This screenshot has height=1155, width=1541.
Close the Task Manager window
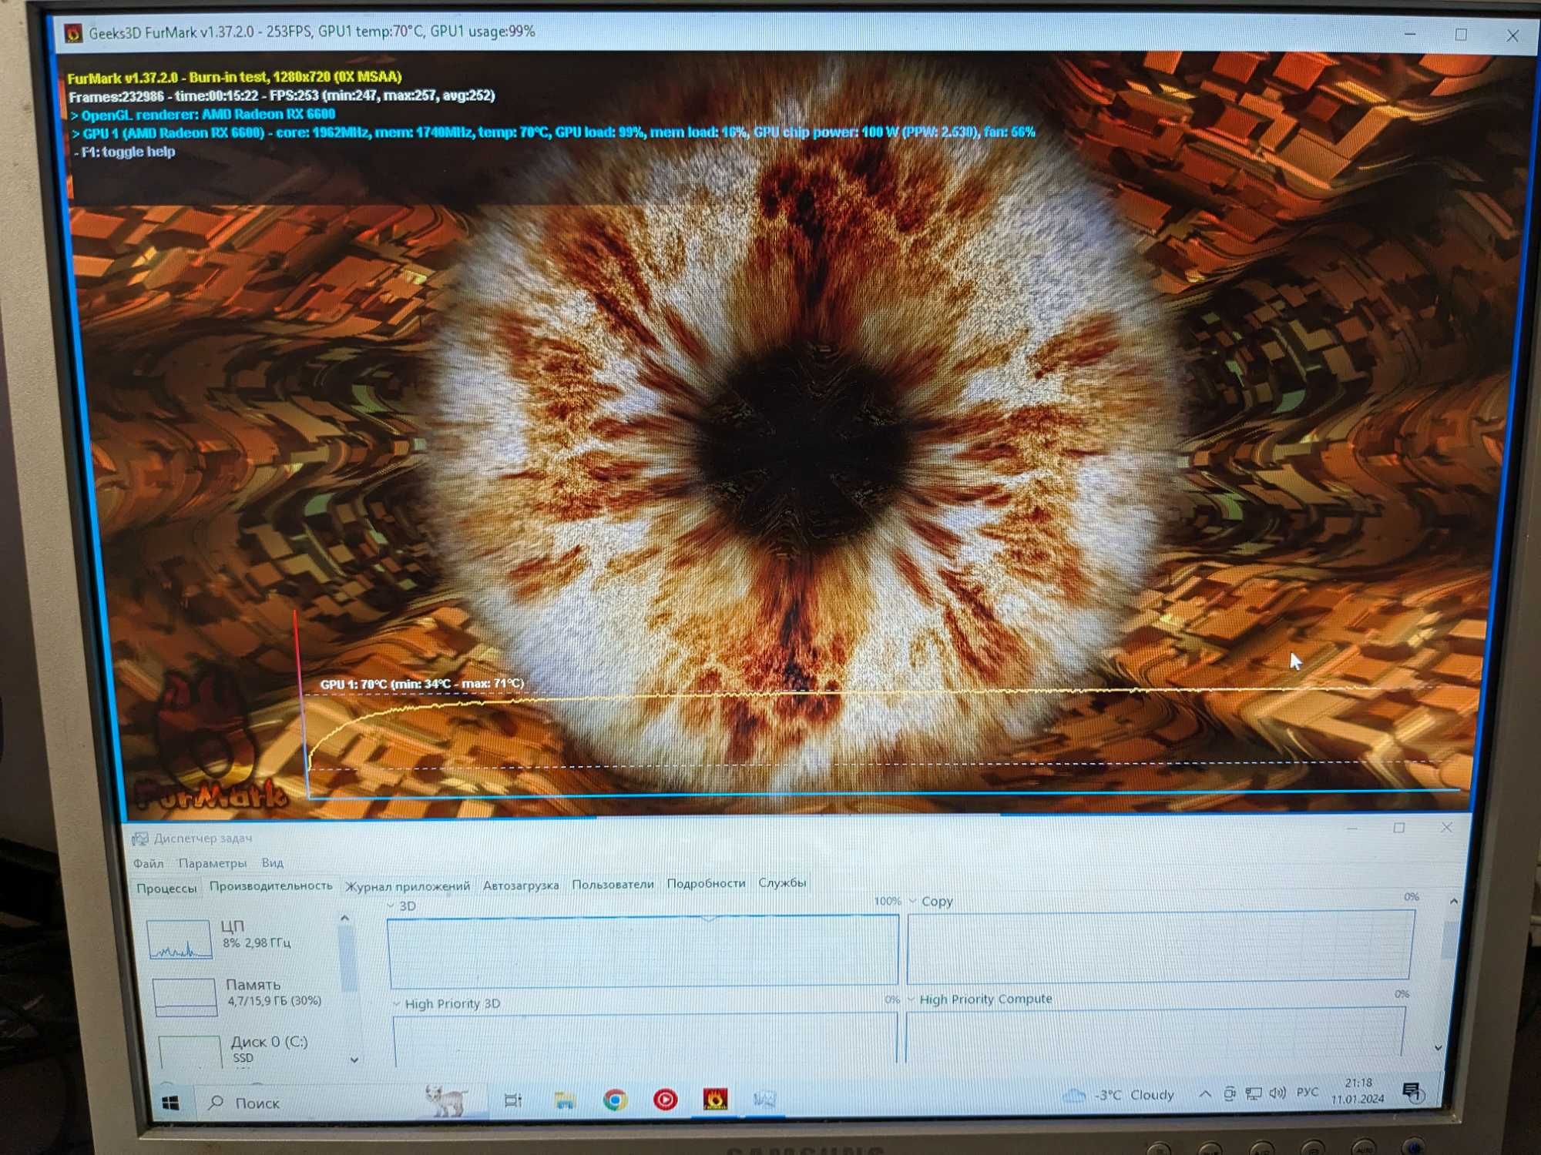[1446, 827]
